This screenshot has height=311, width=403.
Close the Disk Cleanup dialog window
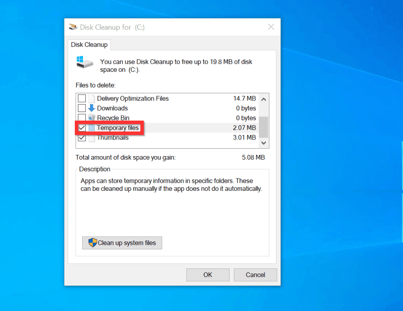tap(271, 27)
